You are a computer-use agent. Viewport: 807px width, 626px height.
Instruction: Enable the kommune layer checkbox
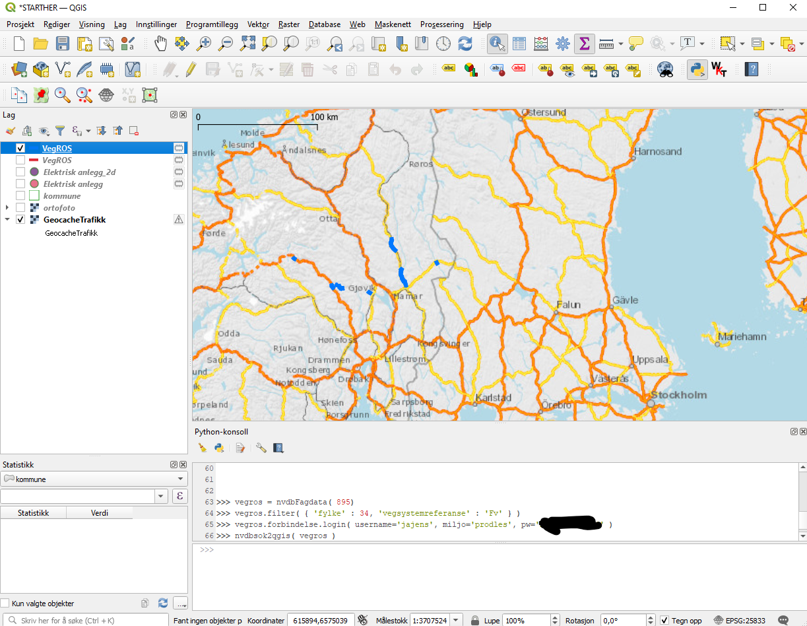(x=20, y=196)
